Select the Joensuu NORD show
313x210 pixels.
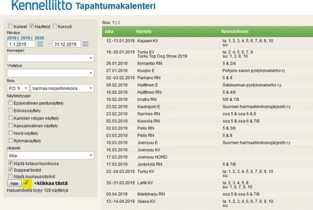tap(152, 157)
